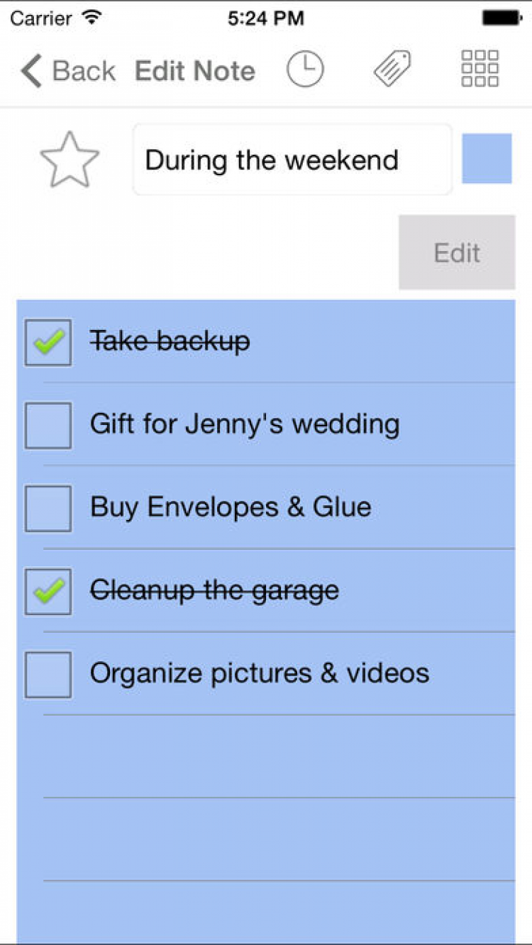Pick the blue note color swatch

(487, 159)
